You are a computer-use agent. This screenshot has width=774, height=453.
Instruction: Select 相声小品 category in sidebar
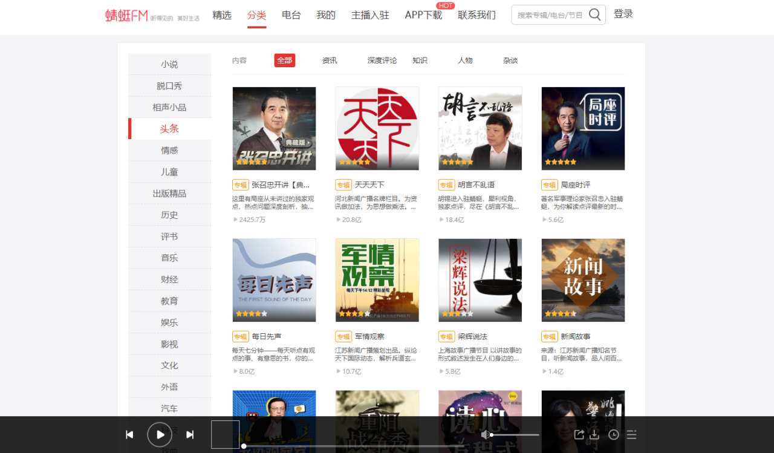pyautogui.click(x=169, y=107)
